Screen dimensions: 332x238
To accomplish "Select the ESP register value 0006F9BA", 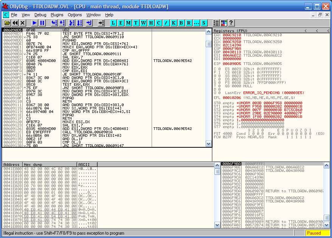I will 232,49.
